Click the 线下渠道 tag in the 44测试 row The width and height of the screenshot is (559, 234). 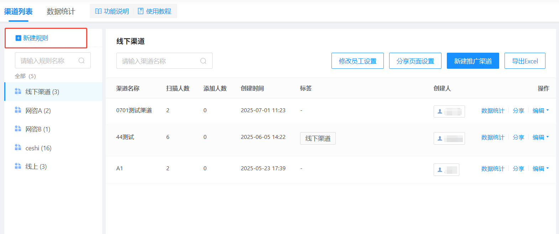pyautogui.click(x=318, y=138)
